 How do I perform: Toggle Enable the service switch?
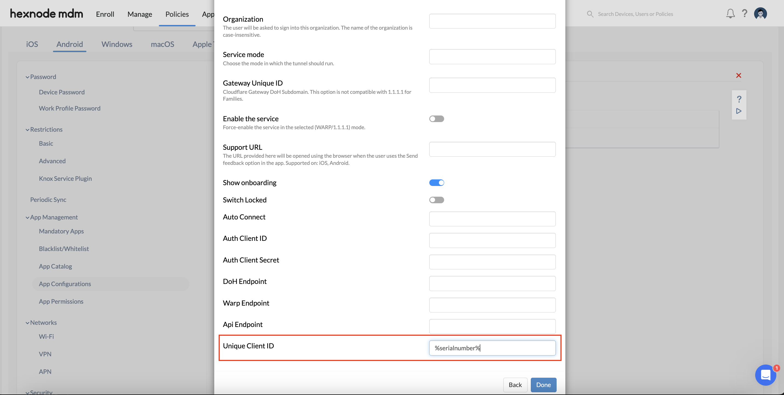point(436,119)
